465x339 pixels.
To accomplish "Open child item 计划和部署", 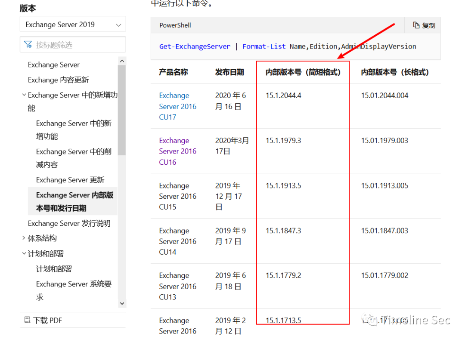I will tap(54, 269).
